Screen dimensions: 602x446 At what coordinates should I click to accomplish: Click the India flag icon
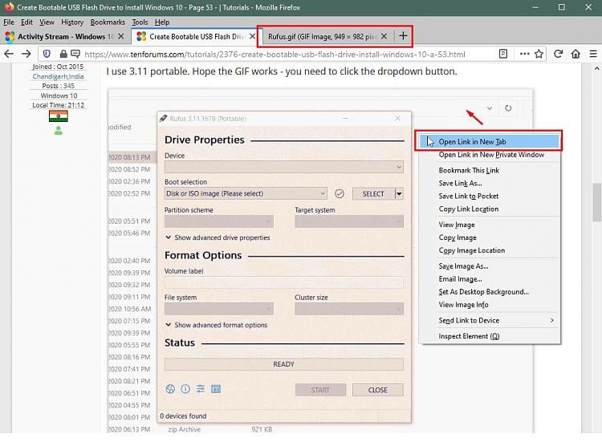tap(59, 116)
